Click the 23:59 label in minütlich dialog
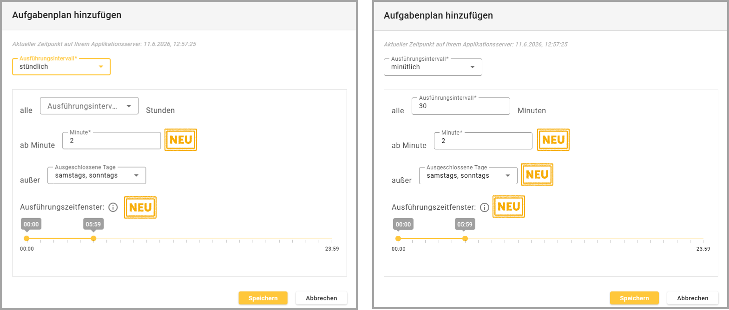The height and width of the screenshot is (310, 729). pos(703,249)
